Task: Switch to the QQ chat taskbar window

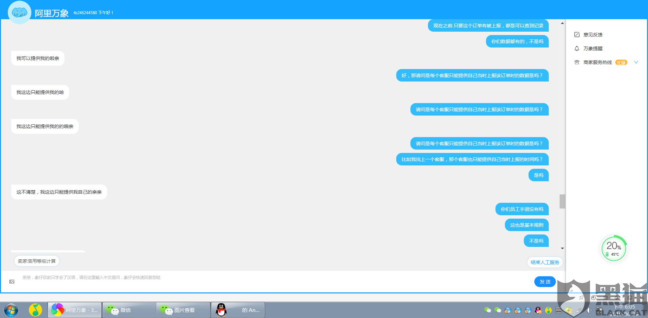Action: tap(238, 310)
